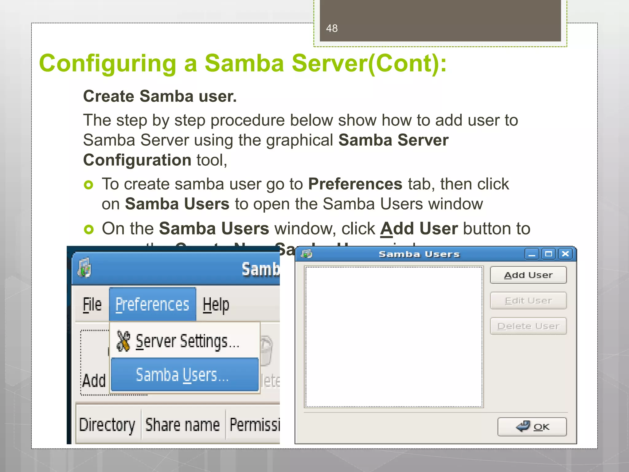Click the Samba Users title bar text
This screenshot has width=629, height=472.
point(419,254)
